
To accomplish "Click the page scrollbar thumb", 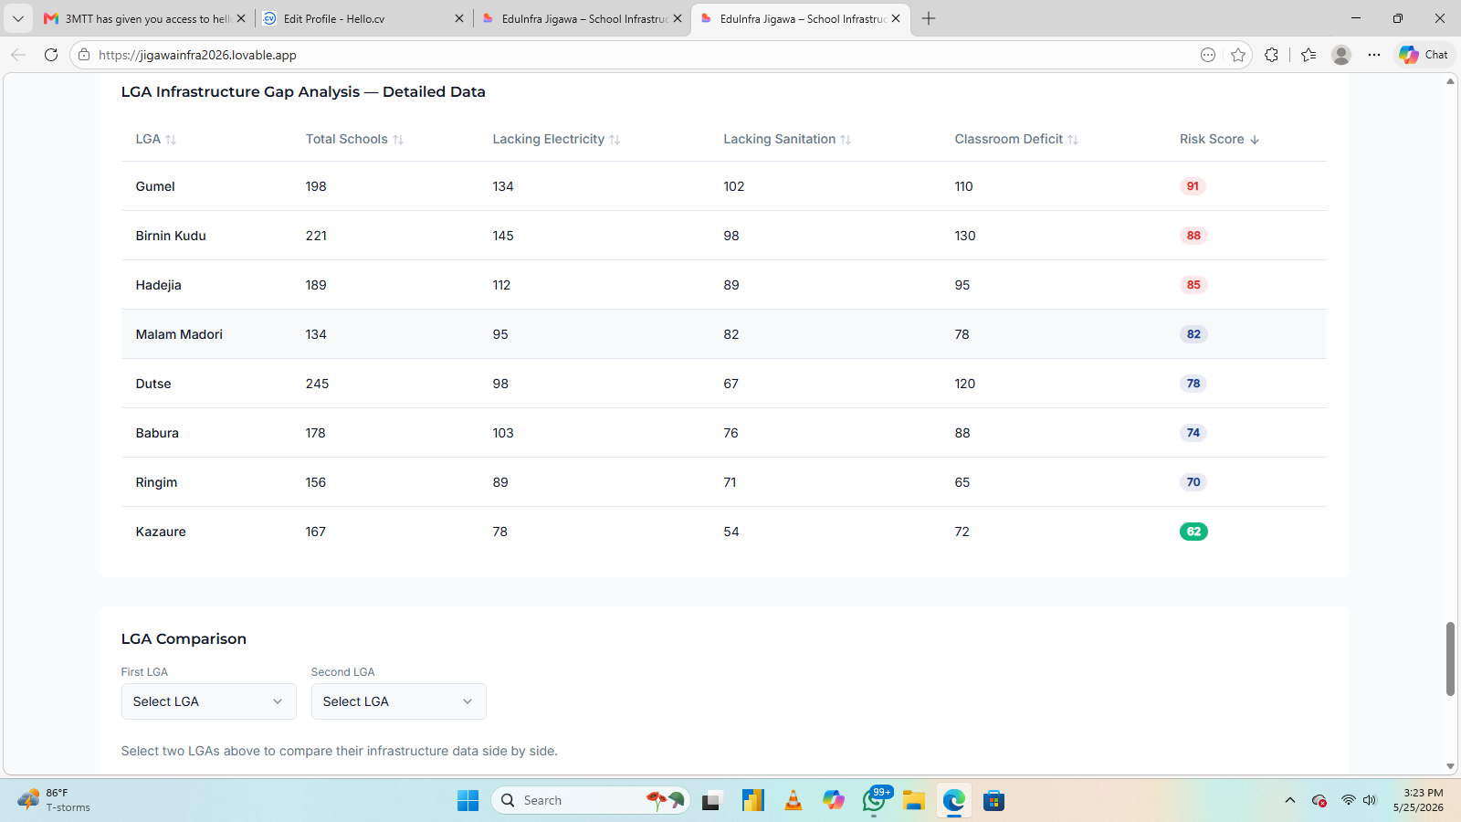I will 1450,659.
